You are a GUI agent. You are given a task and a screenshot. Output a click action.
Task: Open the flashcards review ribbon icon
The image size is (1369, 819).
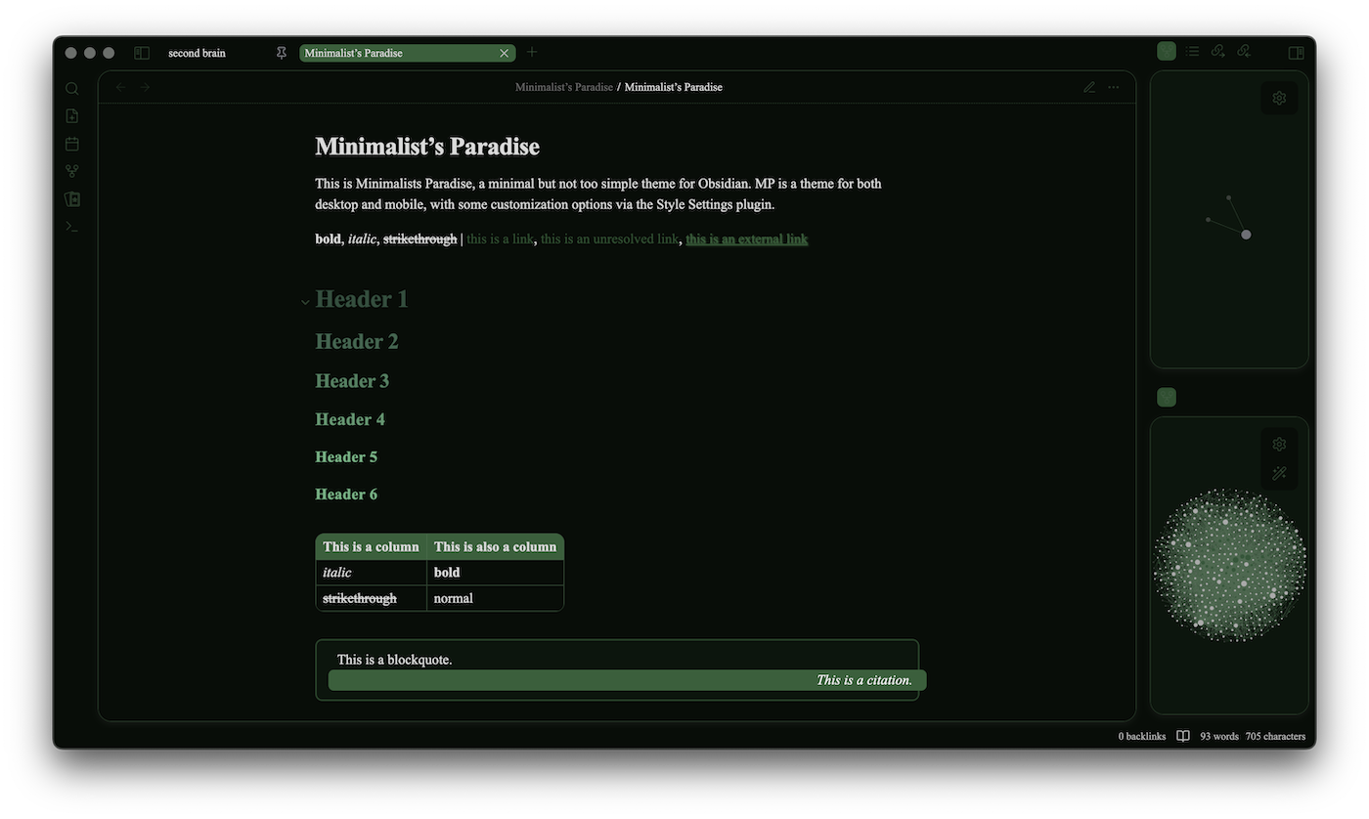pyautogui.click(x=71, y=198)
